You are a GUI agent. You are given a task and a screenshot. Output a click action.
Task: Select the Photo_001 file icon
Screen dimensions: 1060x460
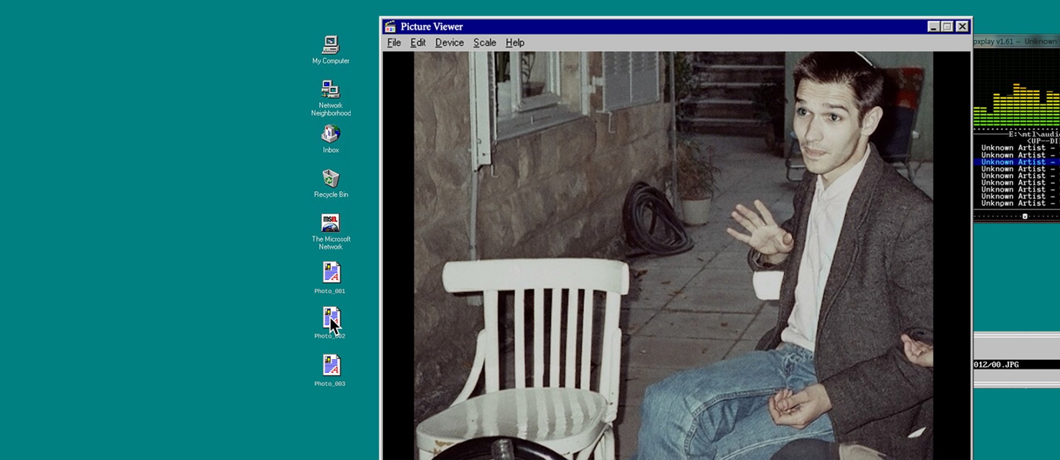331,273
